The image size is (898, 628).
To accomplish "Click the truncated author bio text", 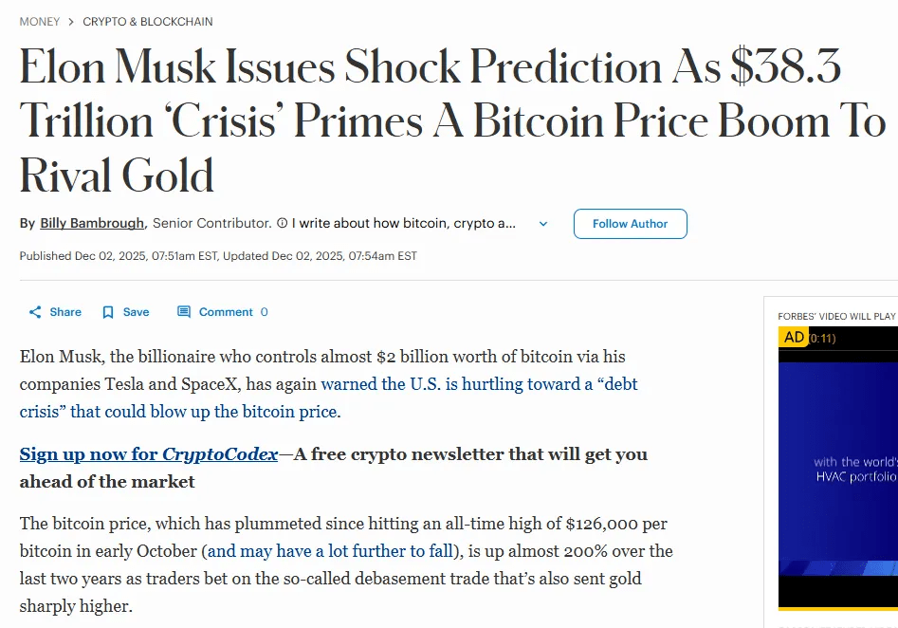I will [404, 224].
